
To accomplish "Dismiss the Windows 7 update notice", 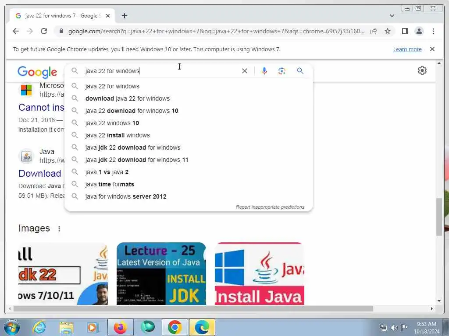I will [x=432, y=49].
